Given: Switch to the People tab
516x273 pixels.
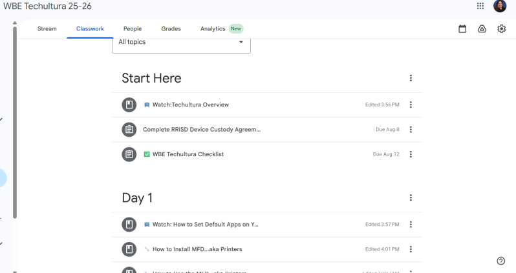Looking at the screenshot, I should pyautogui.click(x=132, y=29).
